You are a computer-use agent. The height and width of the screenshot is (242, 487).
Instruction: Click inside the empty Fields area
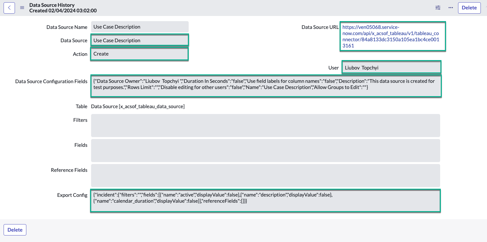coord(265,150)
